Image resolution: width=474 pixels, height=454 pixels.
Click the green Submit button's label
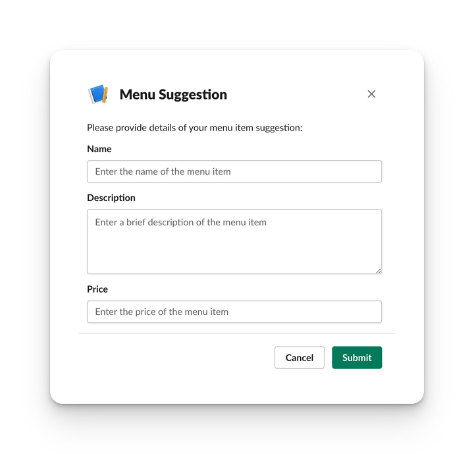(357, 358)
